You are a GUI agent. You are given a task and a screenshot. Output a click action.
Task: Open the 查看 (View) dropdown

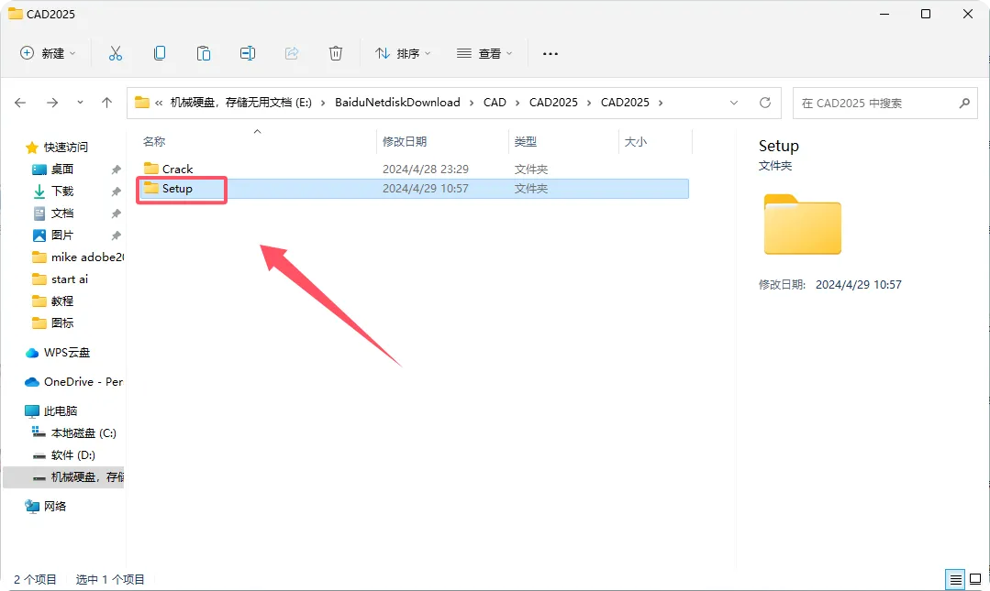[484, 54]
